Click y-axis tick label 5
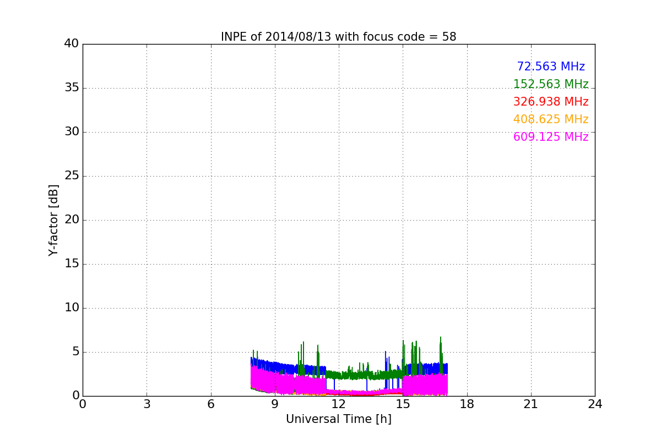661x440 pixels. (75, 352)
